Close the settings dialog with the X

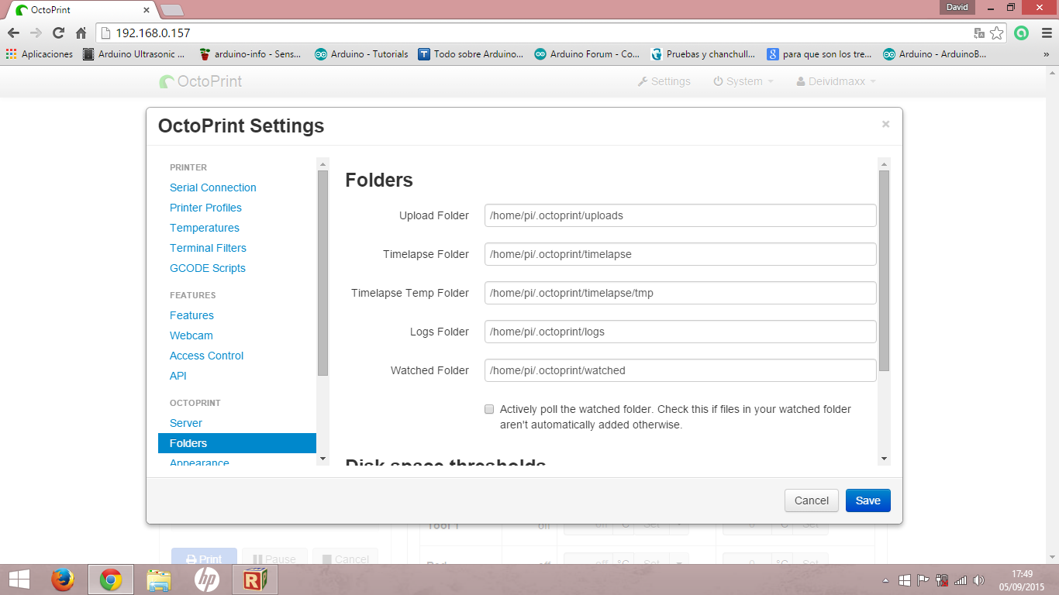[885, 124]
